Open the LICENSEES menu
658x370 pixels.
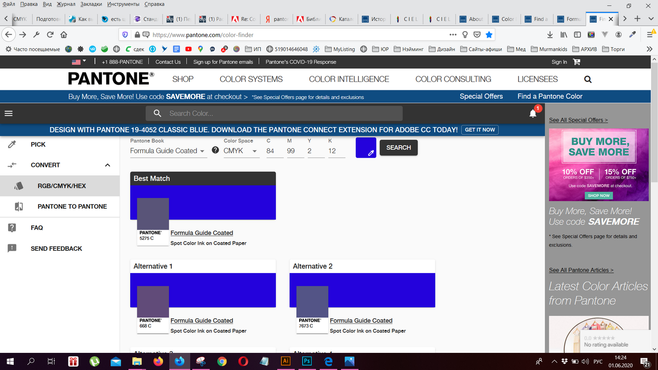(538, 79)
